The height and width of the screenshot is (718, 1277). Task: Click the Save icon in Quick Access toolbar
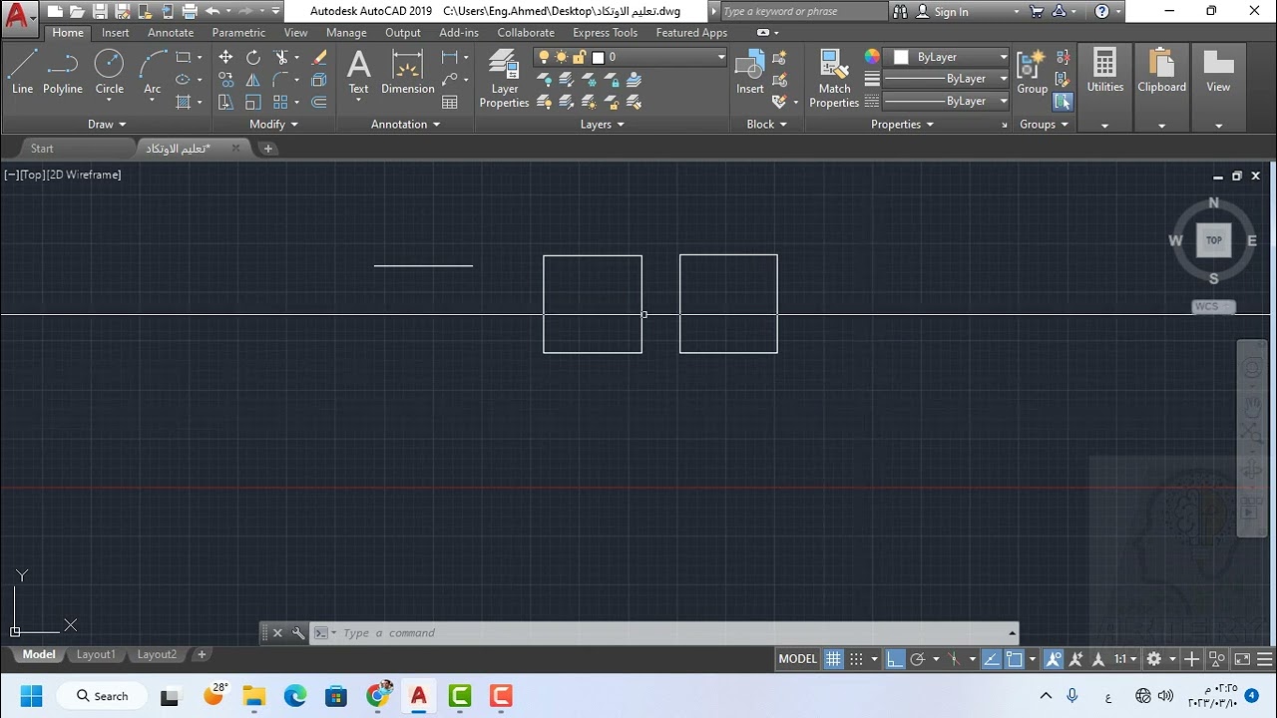pos(100,12)
